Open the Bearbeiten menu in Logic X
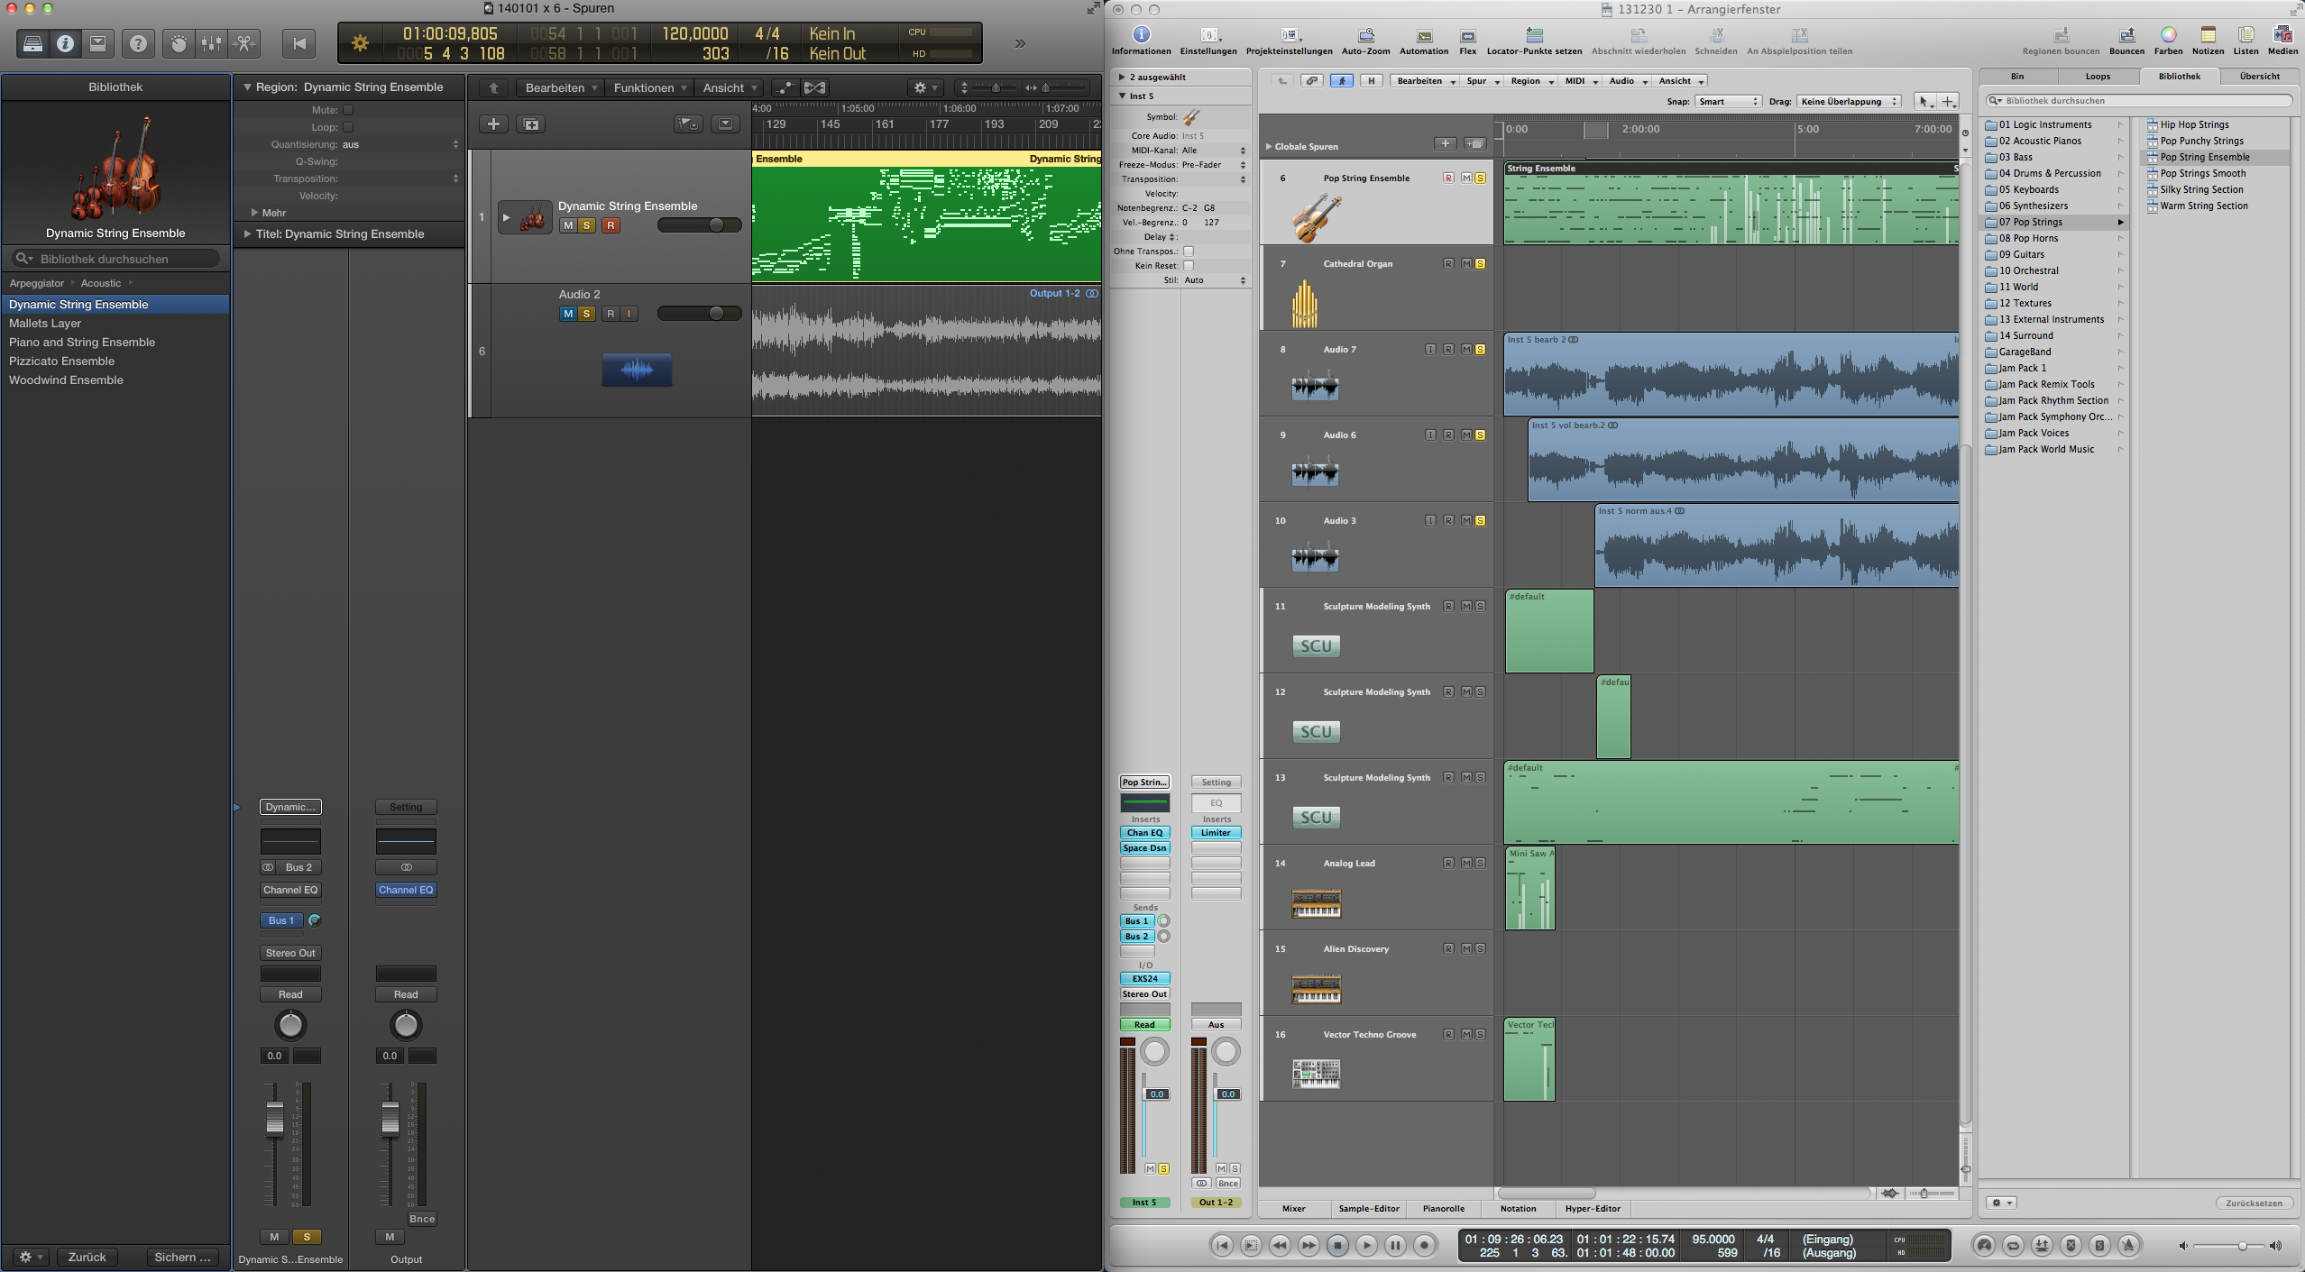The height and width of the screenshot is (1272, 2305). [561, 88]
